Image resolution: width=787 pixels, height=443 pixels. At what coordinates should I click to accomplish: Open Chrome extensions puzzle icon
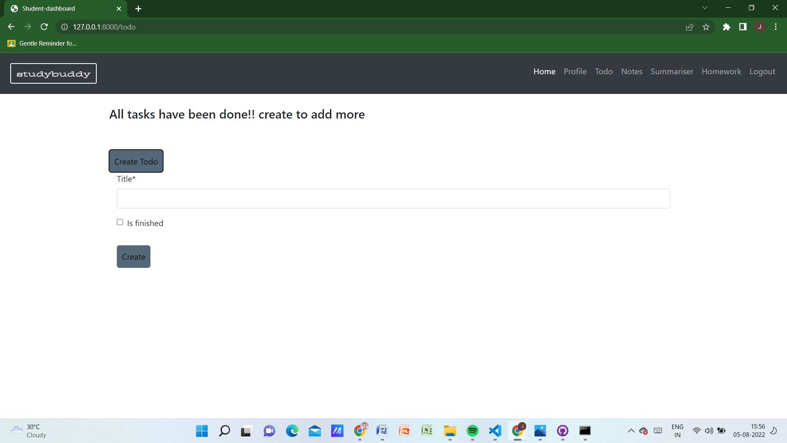click(726, 27)
